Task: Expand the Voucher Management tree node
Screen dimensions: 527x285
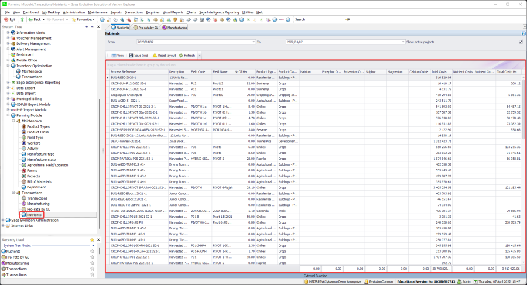Action: tap(8, 38)
